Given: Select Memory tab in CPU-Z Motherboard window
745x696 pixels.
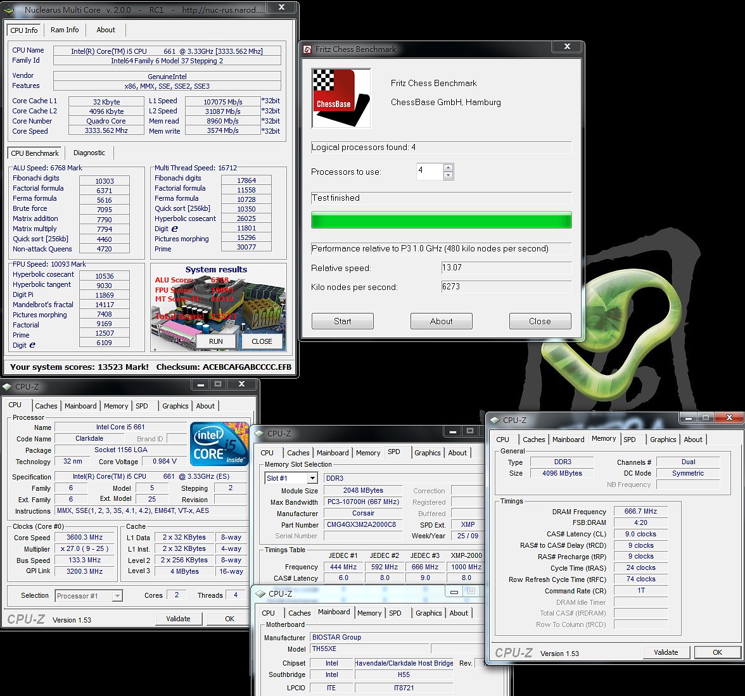Looking at the screenshot, I should (370, 613).
